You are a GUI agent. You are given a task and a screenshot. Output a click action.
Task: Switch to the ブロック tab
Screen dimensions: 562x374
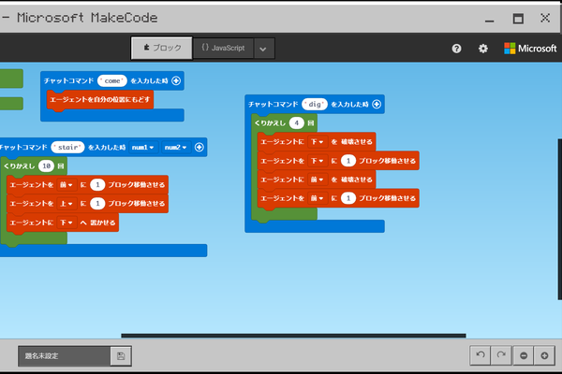point(162,48)
